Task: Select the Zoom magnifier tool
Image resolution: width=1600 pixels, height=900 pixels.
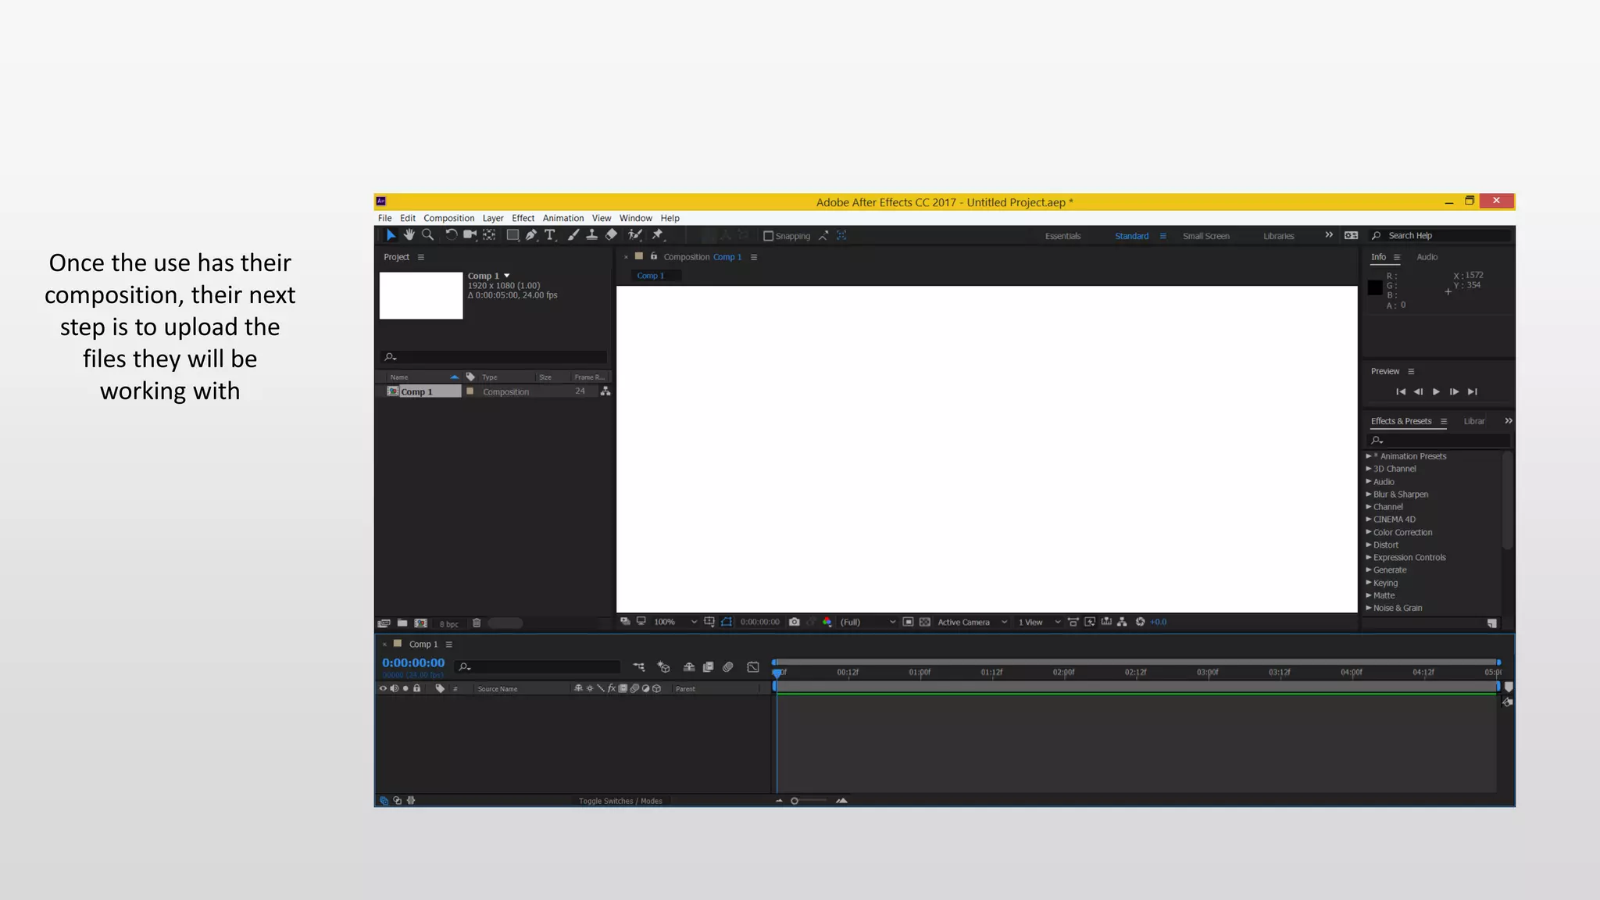Action: click(427, 235)
